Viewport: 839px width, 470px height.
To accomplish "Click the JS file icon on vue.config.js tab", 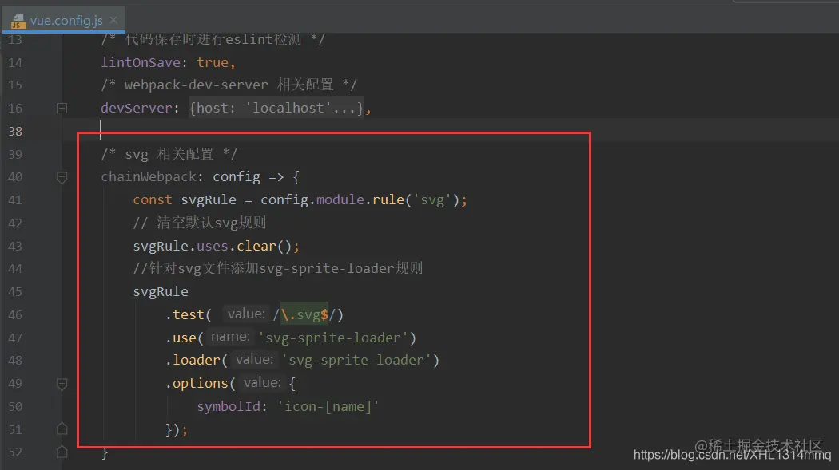I will (x=18, y=21).
